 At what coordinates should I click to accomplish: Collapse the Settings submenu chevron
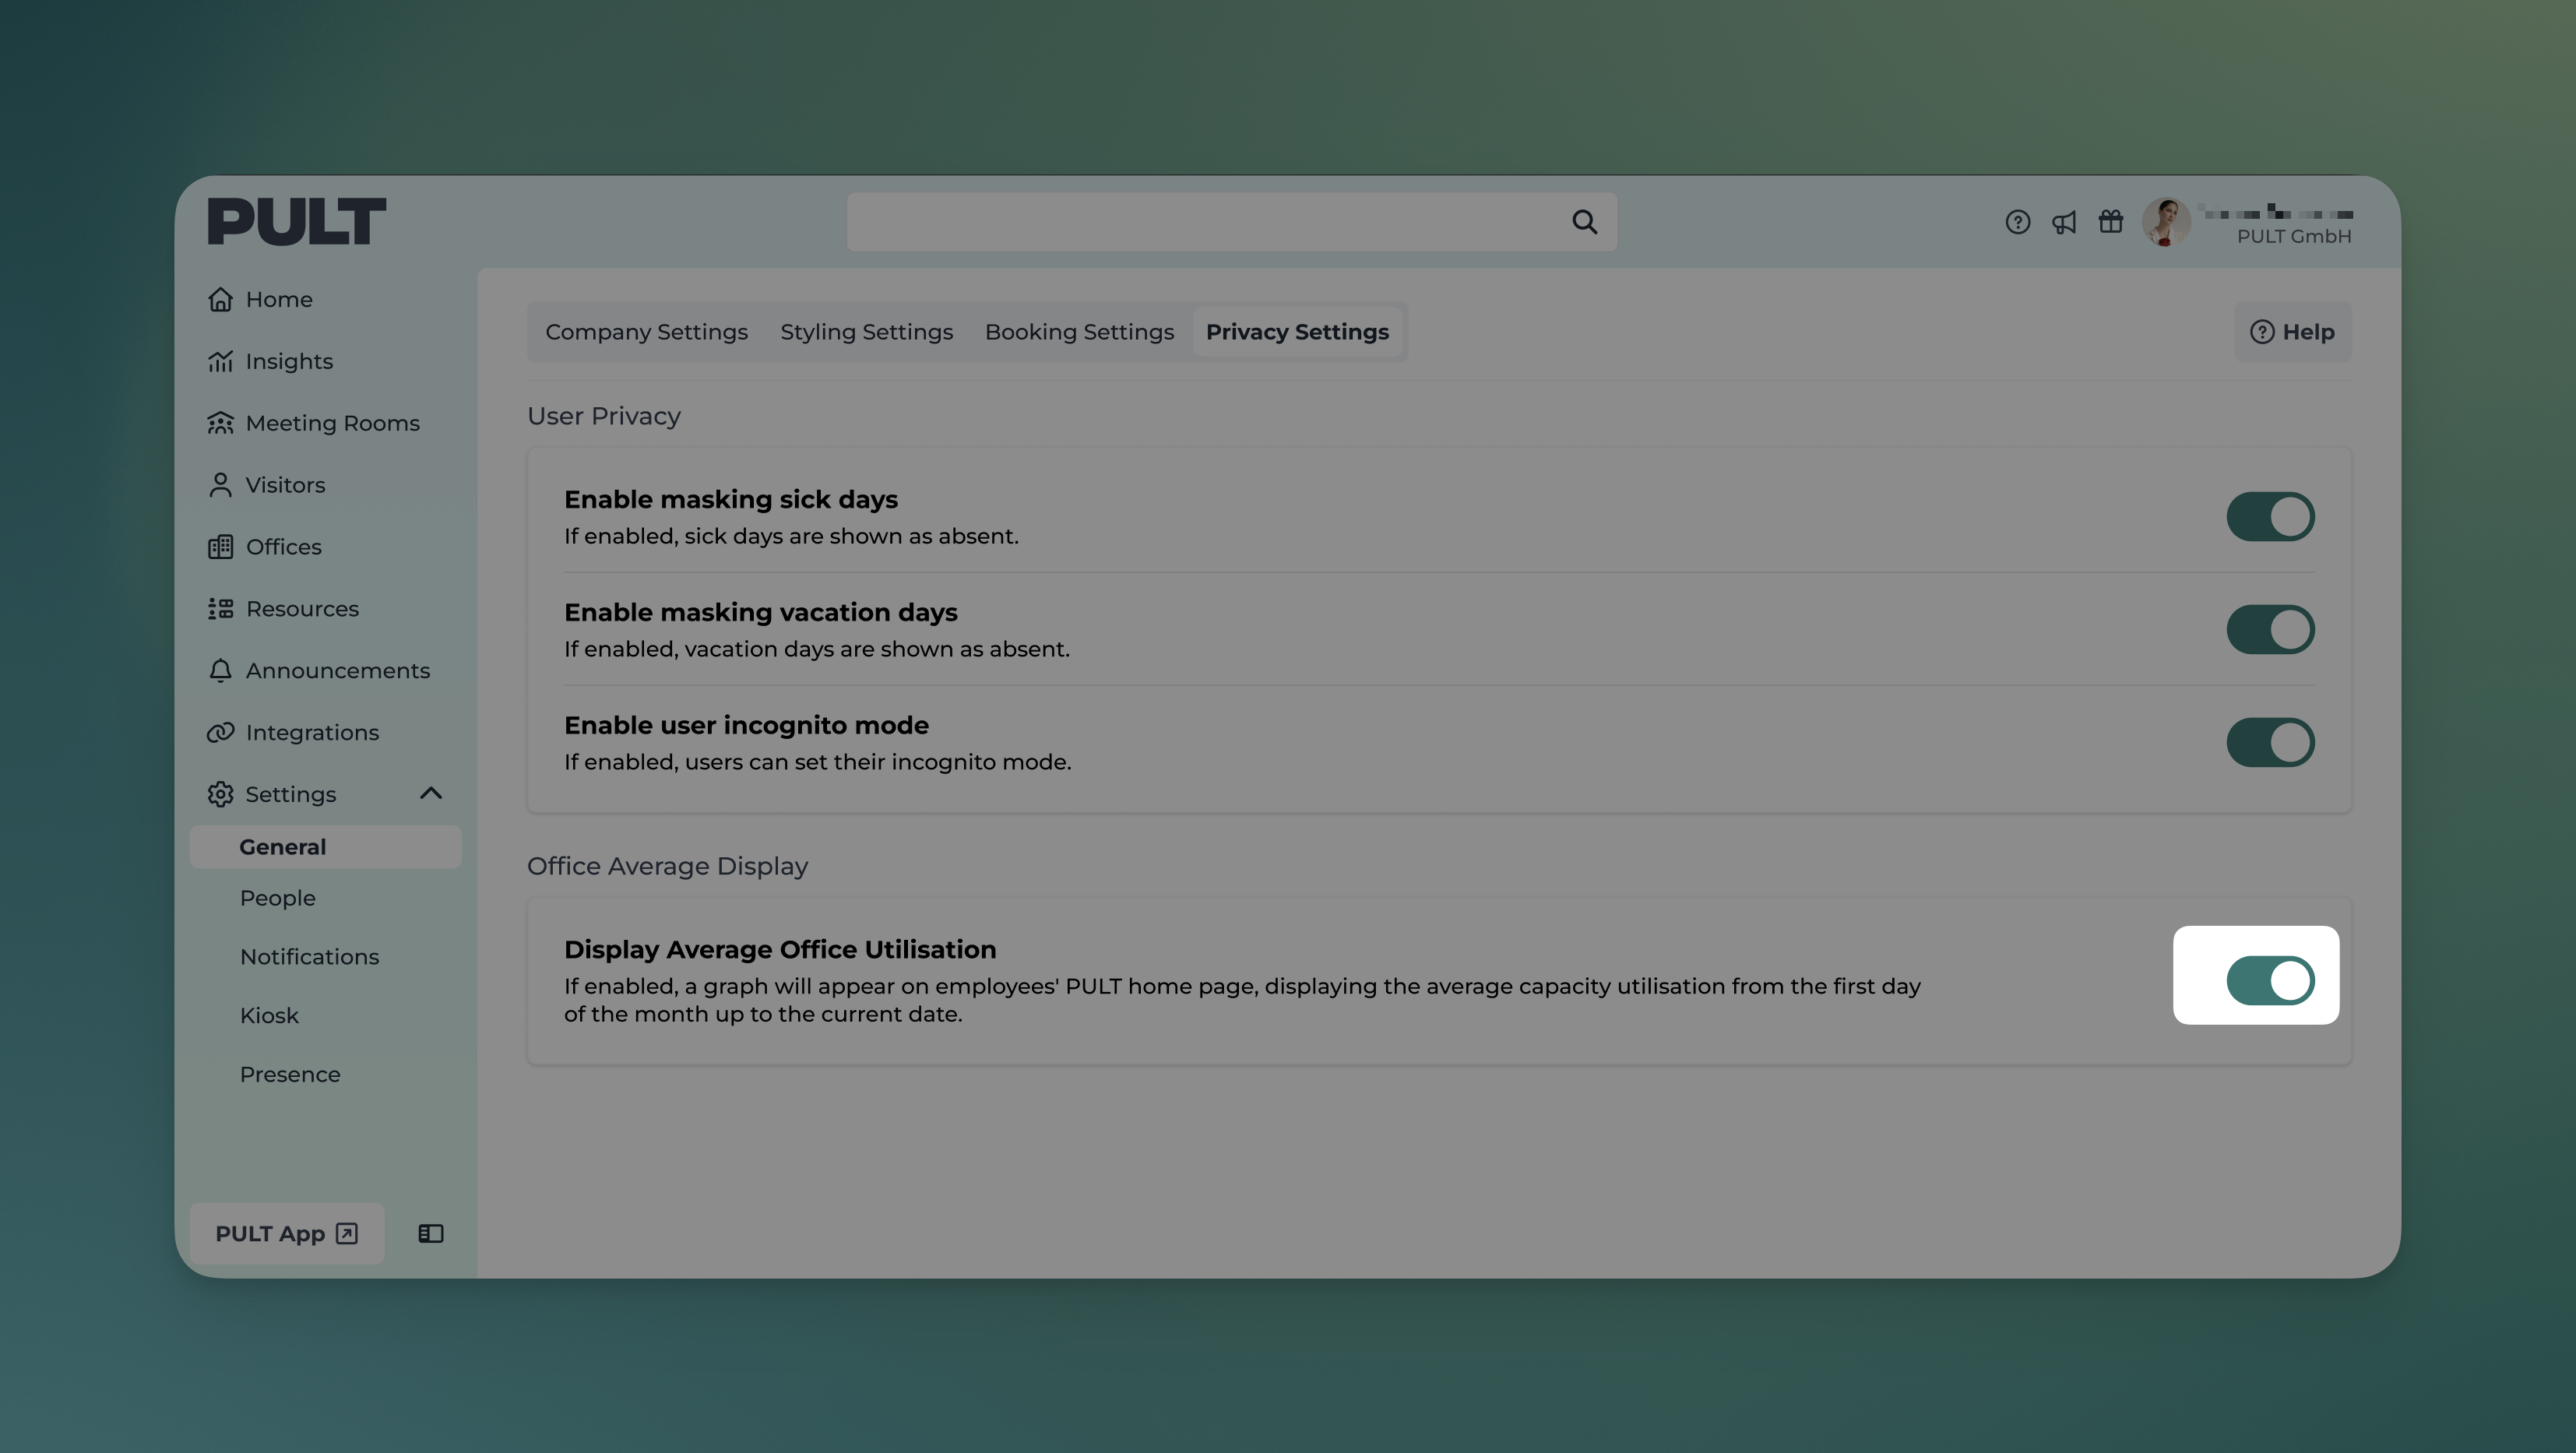click(x=430, y=793)
